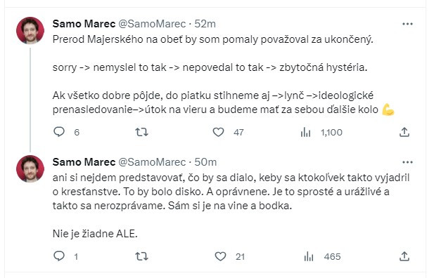The height and width of the screenshot is (278, 434).
Task: Retweet the first Samo Marec tweet
Action: [141, 133]
